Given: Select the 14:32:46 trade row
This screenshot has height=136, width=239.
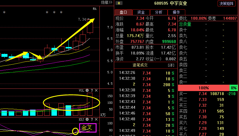Looking at the screenshot, I should point(146,114).
